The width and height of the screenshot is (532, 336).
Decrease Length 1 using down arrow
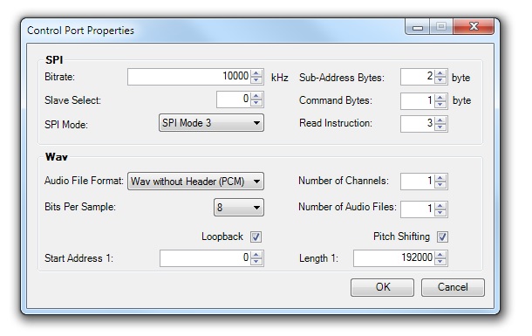tap(440, 262)
